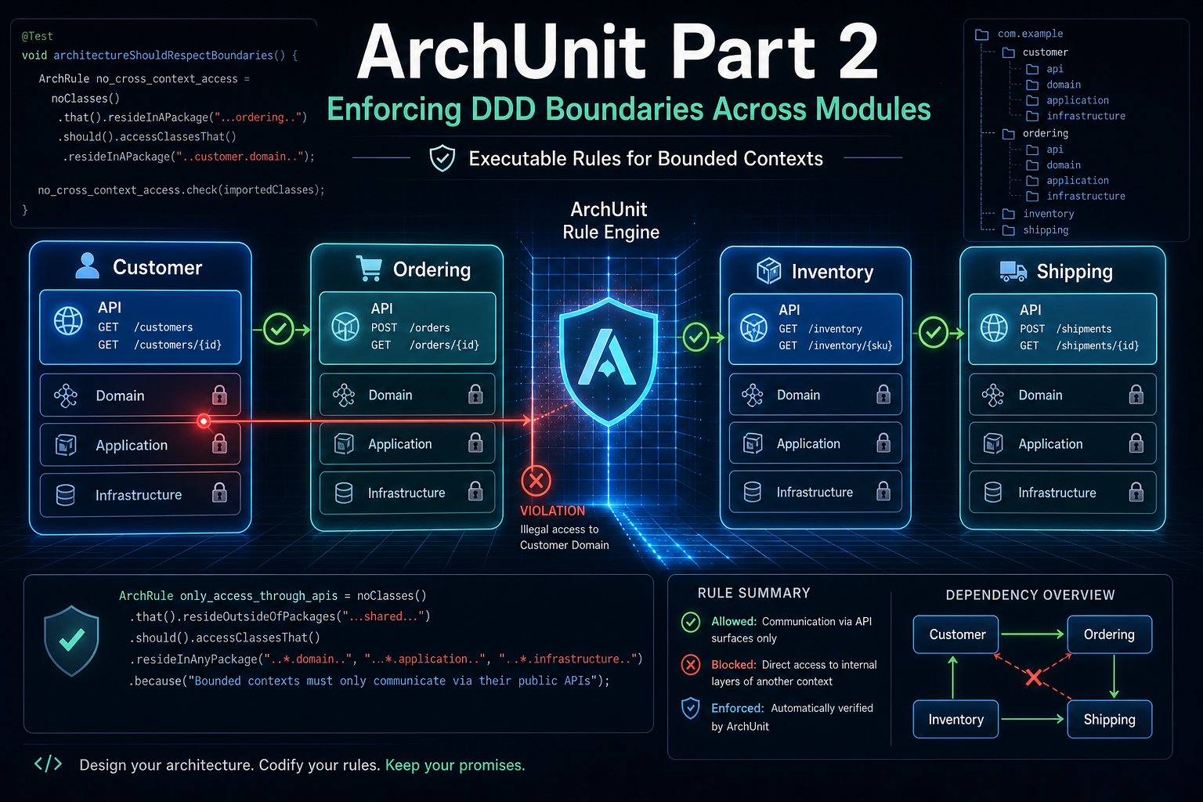Click the Inventory Domain molecule icon

click(x=753, y=396)
